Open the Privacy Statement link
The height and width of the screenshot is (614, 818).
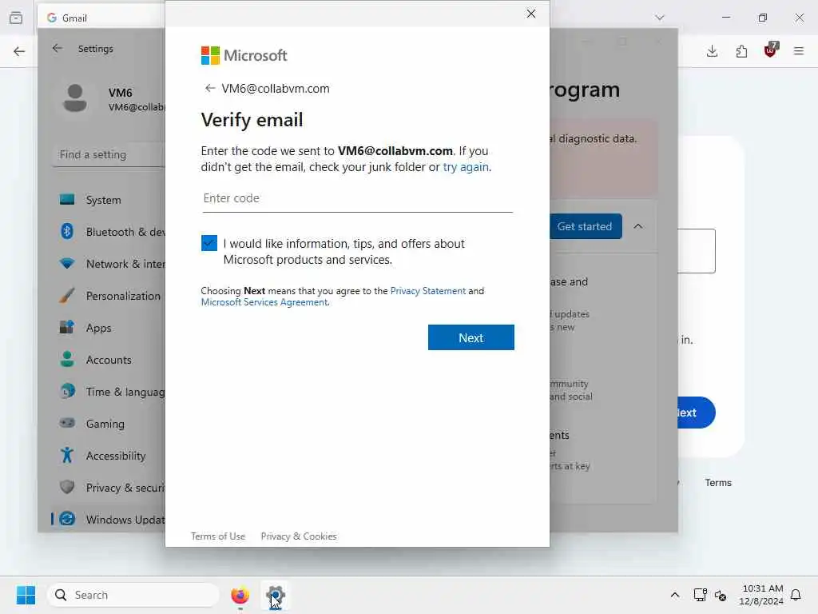428,291
